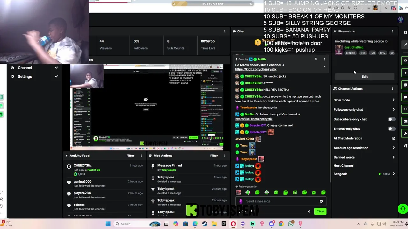Click the info icon in right sidebar

[x=405, y=32]
